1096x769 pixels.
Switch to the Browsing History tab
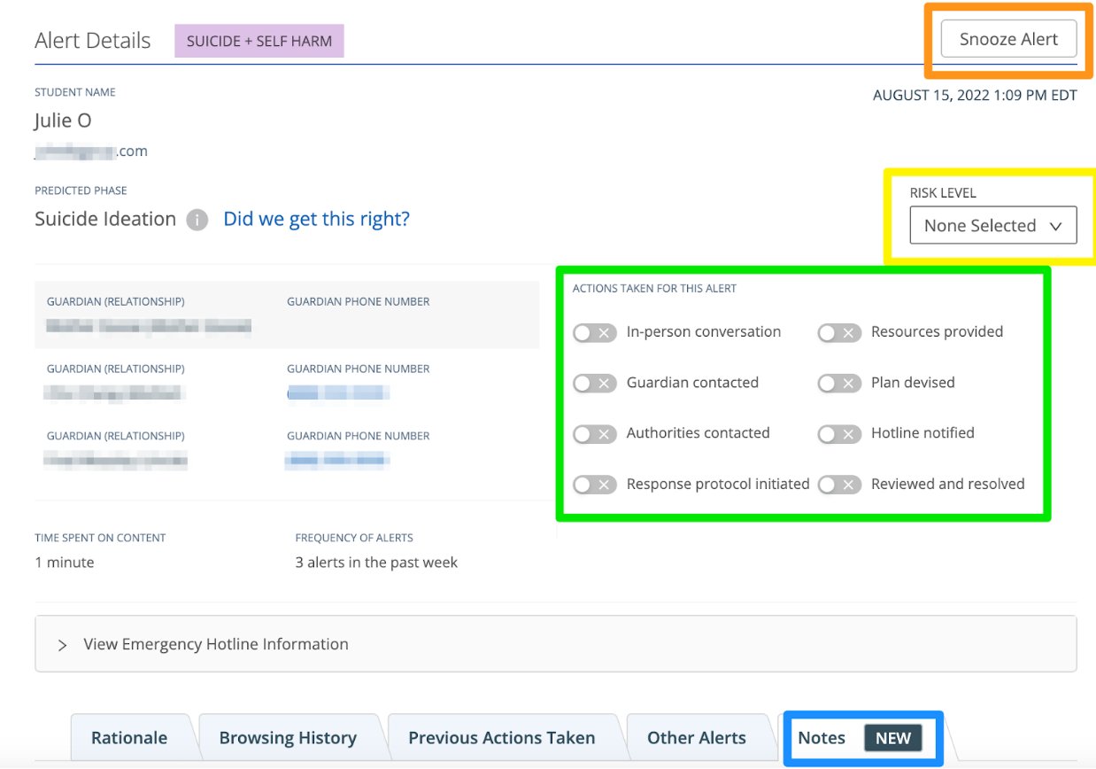288,737
